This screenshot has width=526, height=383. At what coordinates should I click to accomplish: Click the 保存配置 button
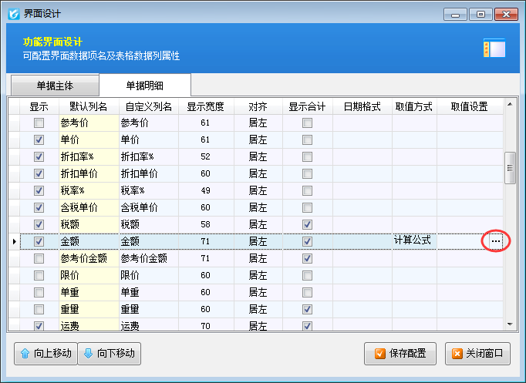point(400,354)
